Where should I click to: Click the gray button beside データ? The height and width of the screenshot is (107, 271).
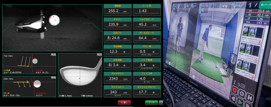[x=161, y=103]
